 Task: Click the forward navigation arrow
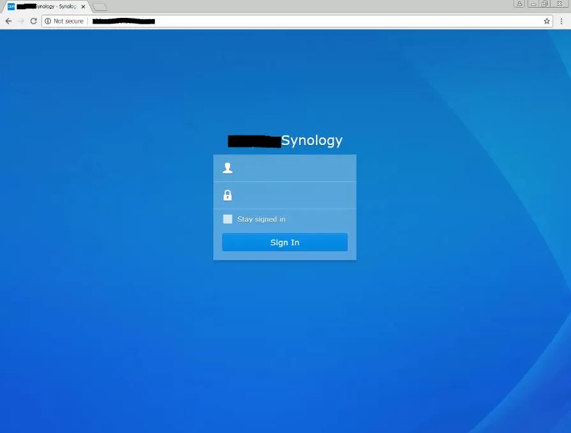click(21, 21)
